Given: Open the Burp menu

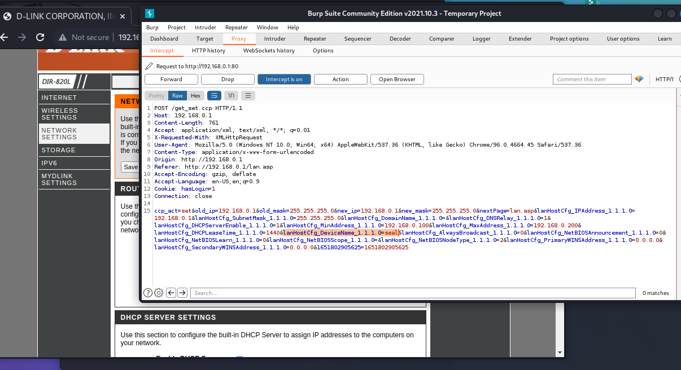Looking at the screenshot, I should tap(152, 28).
